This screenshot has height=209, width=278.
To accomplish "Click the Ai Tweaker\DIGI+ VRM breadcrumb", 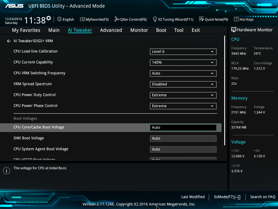I will (33, 41).
